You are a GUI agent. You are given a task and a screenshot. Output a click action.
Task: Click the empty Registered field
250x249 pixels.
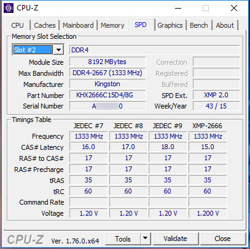[x=216, y=73]
